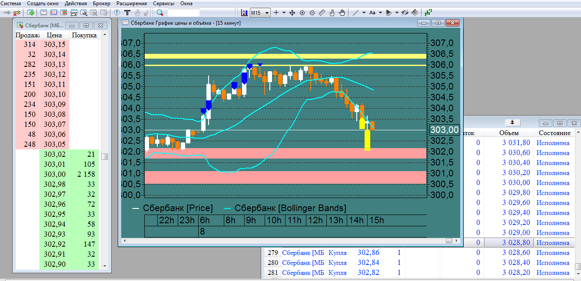Select the ruler measurement tool
The height and width of the screenshot is (281, 581).
pos(322,13)
